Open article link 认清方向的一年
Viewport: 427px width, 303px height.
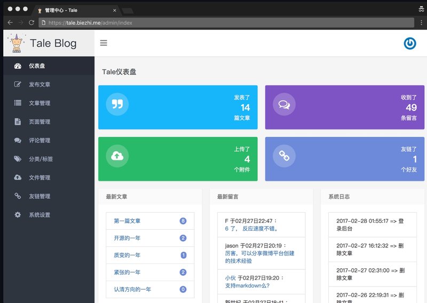coord(132,289)
